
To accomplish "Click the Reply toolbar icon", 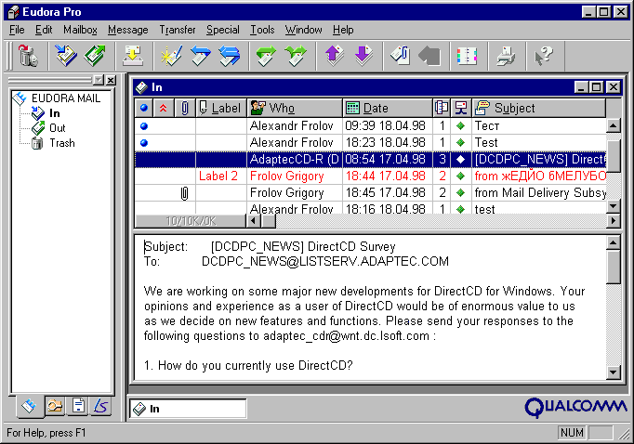I will pyautogui.click(x=200, y=56).
